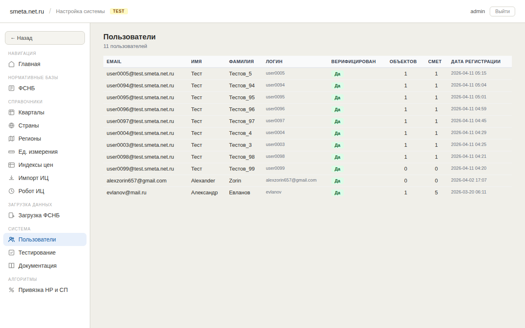Click the globe icon for Страны
525x328 pixels.
[11, 125]
